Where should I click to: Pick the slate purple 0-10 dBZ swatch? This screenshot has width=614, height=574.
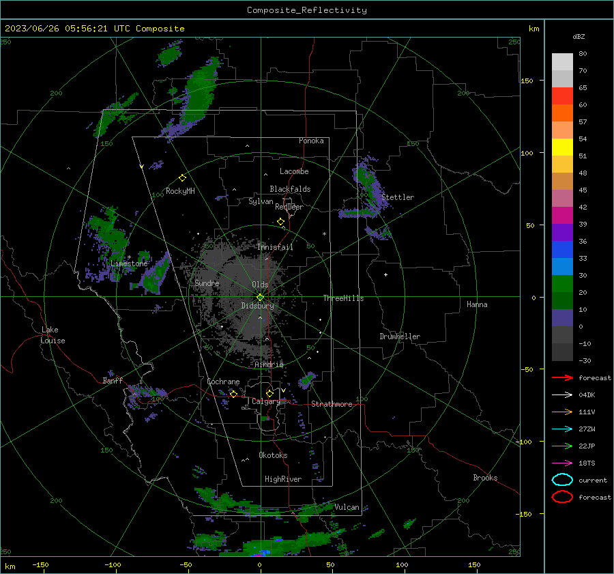562,318
